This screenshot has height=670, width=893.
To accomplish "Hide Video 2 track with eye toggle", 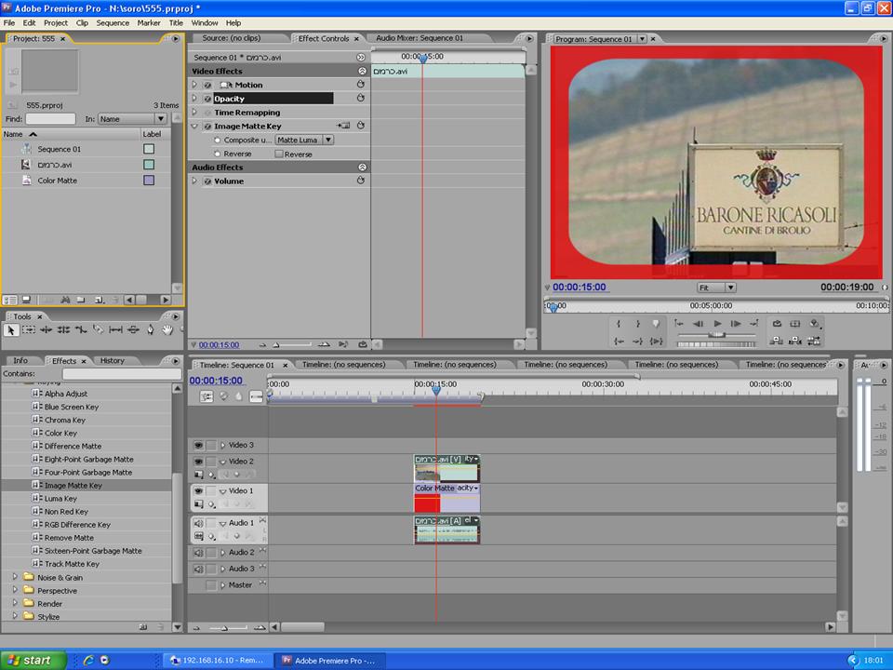I will click(198, 462).
